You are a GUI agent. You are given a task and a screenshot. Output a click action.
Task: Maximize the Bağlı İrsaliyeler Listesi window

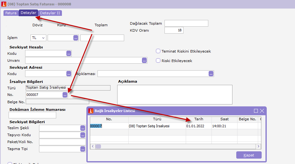tap(256, 111)
